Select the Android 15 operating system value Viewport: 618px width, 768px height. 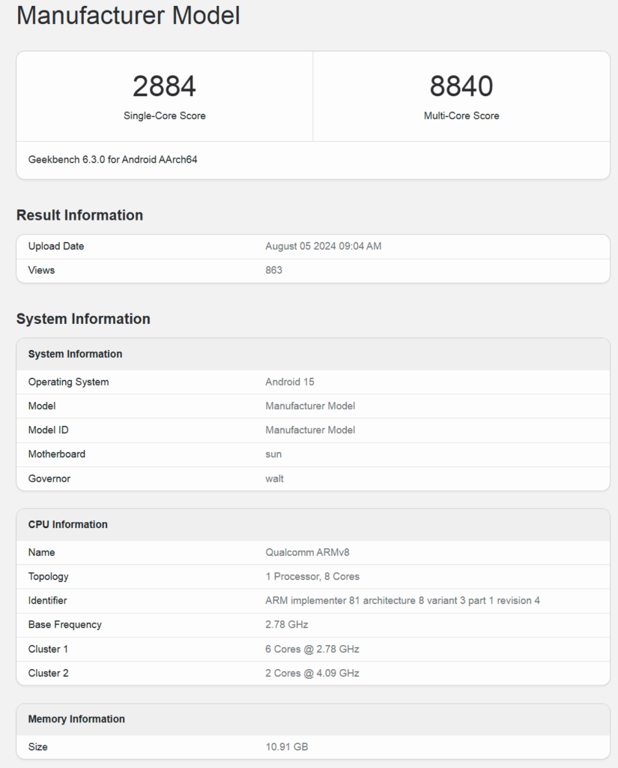(290, 382)
